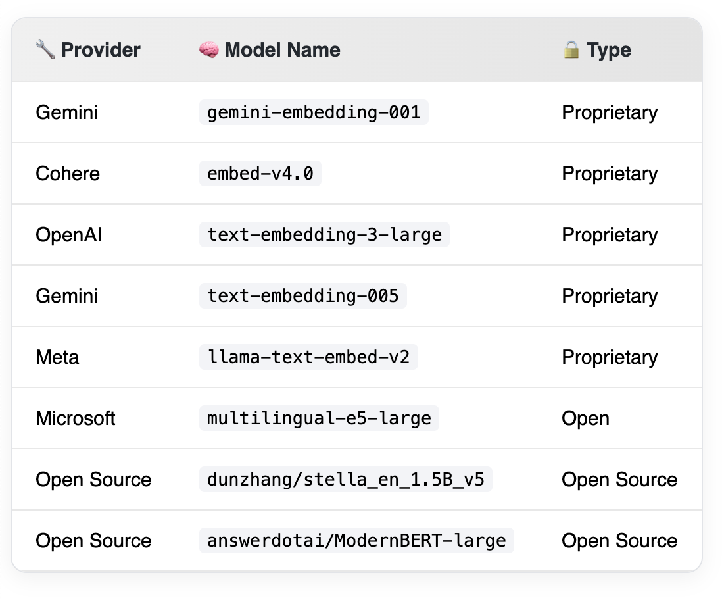This screenshot has height=600, width=722.
Task: Select the Provider column header text
Action: [101, 50]
